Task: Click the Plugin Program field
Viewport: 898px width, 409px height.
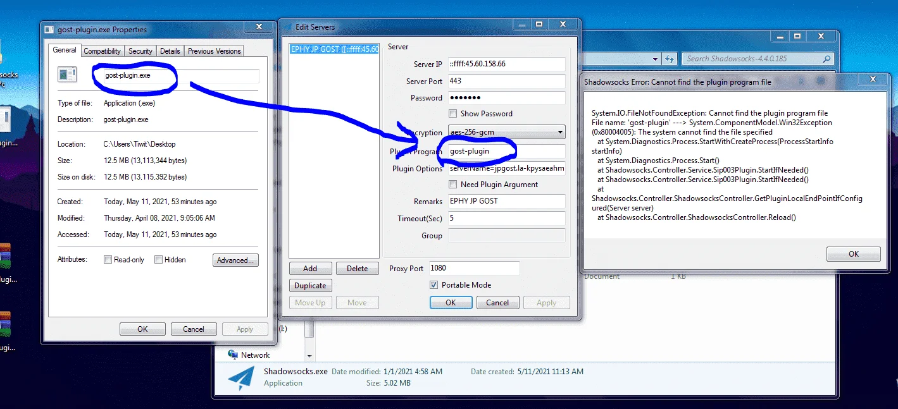Action: tap(506, 152)
